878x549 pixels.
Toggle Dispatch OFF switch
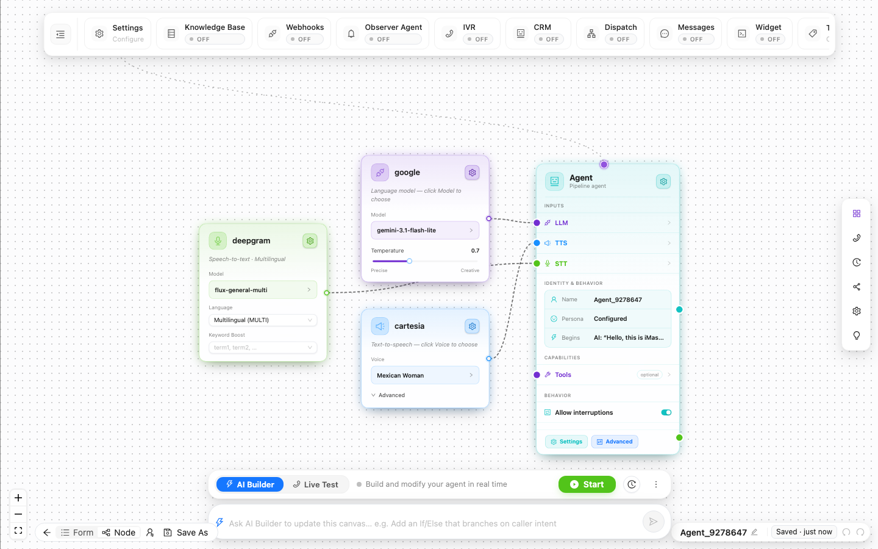[x=620, y=39]
